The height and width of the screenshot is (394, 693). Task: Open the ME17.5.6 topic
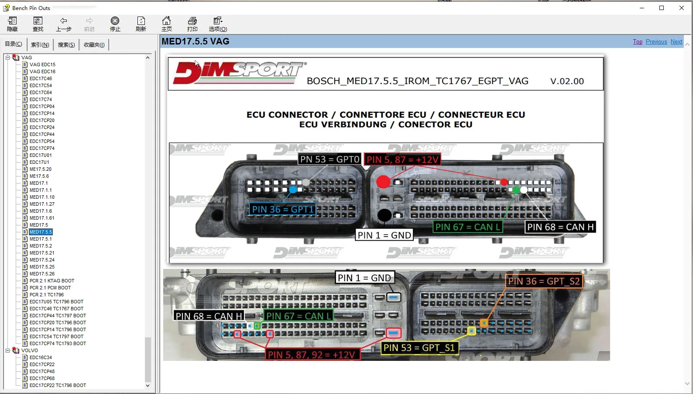pyautogui.click(x=39, y=176)
